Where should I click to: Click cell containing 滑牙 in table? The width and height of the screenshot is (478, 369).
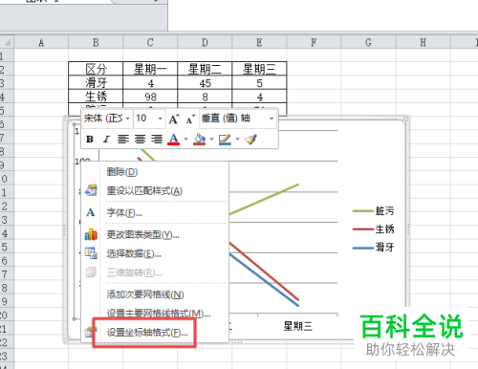[x=96, y=83]
